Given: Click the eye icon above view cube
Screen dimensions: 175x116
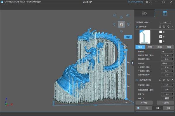Looking at the screenshot, I should (x=128, y=15).
